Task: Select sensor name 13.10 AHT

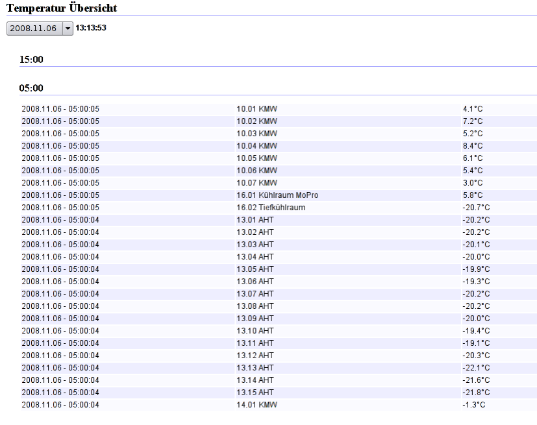Action: click(255, 330)
